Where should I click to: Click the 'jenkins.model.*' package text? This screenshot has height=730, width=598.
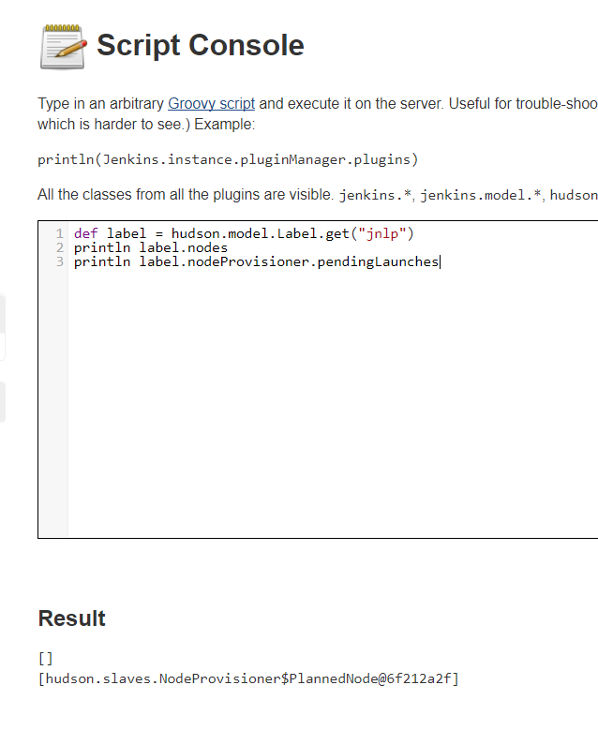(481, 195)
